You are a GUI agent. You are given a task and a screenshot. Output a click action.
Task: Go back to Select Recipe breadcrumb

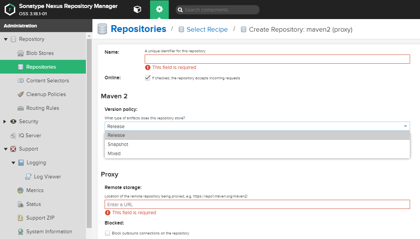(207, 29)
